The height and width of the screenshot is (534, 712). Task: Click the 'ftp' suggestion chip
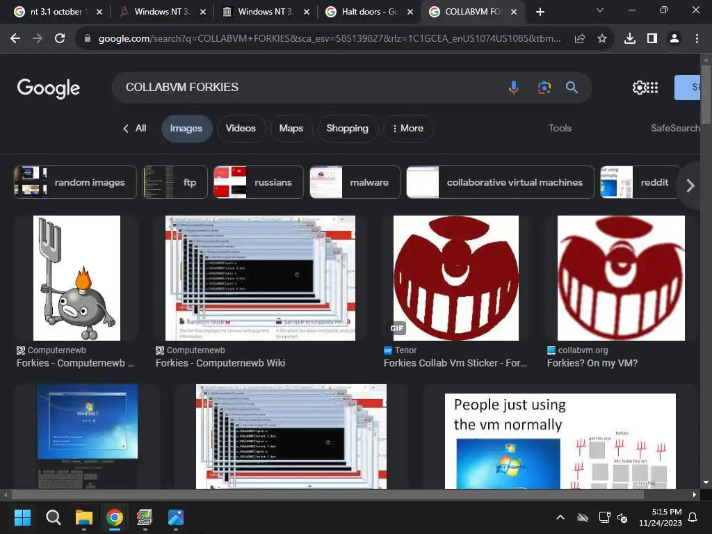tap(175, 182)
